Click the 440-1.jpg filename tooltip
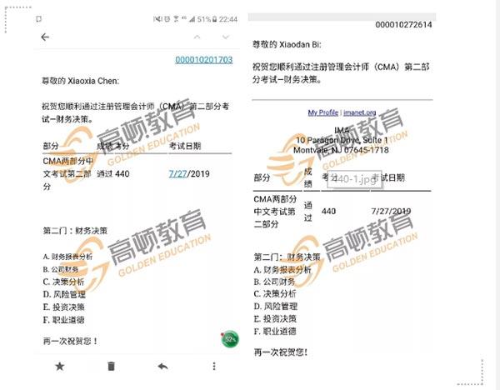This screenshot has height=390, width=500. [x=355, y=179]
